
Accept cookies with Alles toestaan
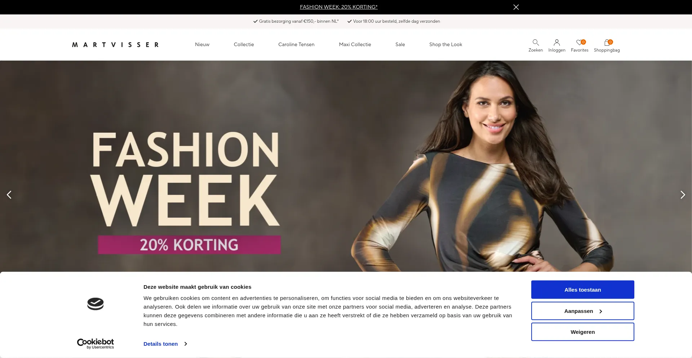click(x=583, y=290)
